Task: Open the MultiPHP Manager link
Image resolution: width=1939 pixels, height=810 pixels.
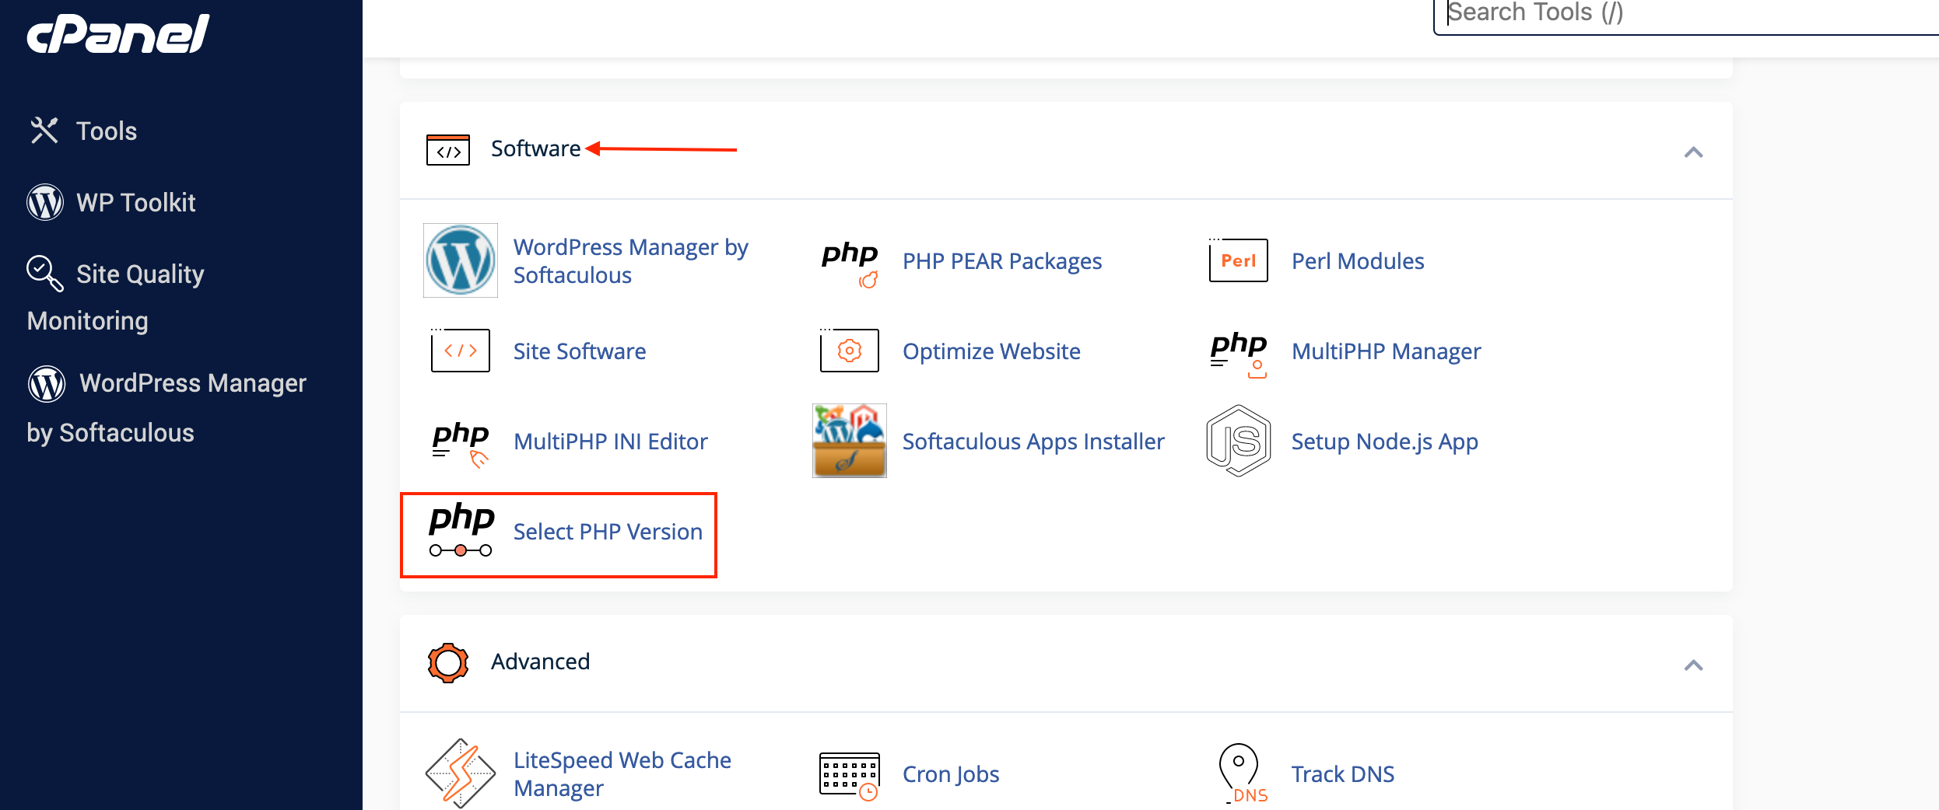Action: point(1387,351)
